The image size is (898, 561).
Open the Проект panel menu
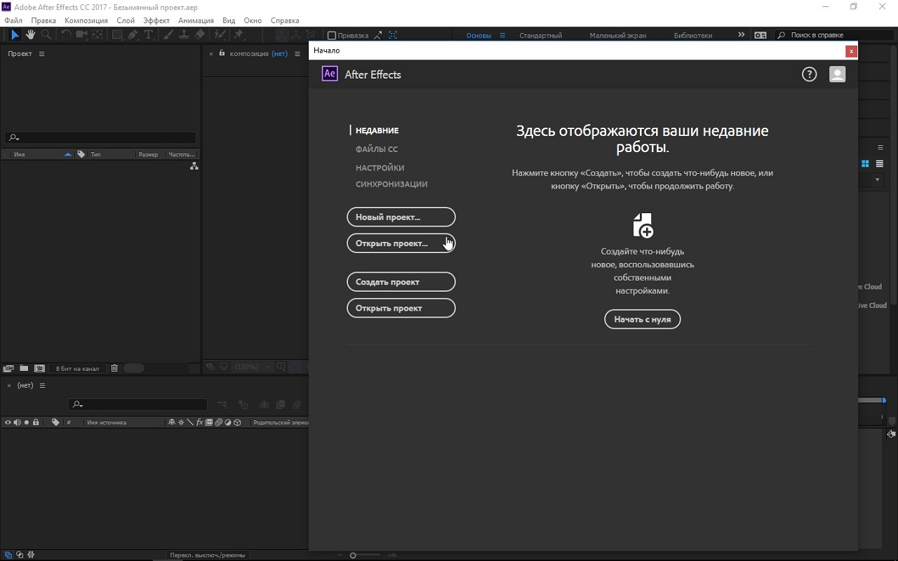point(41,54)
